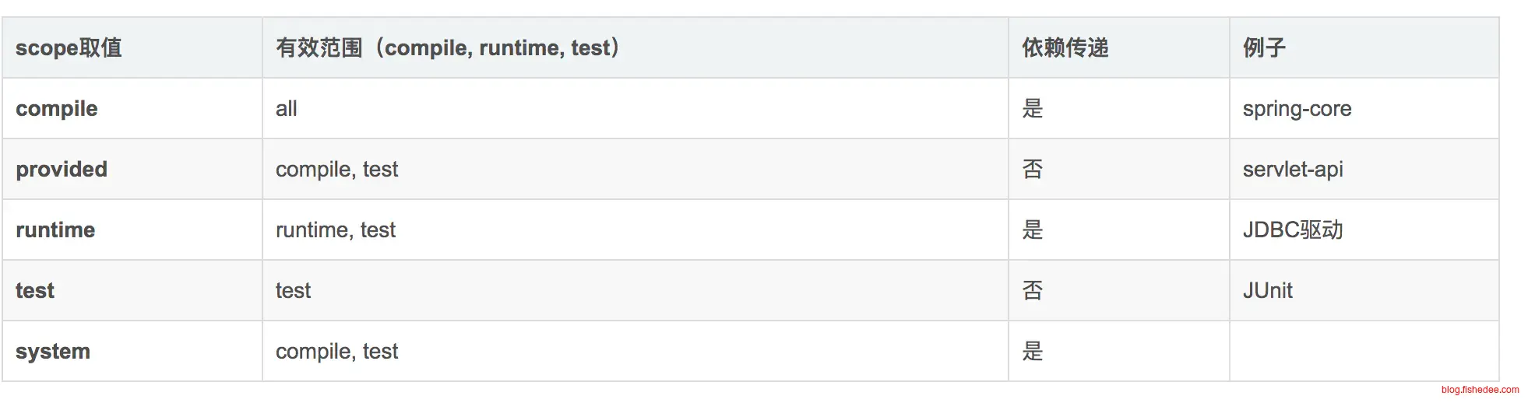
Task: Select "compile, test" in the provided row
Action: coord(336,170)
